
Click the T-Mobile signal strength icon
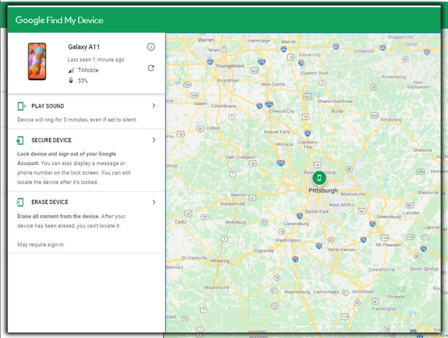click(x=71, y=70)
